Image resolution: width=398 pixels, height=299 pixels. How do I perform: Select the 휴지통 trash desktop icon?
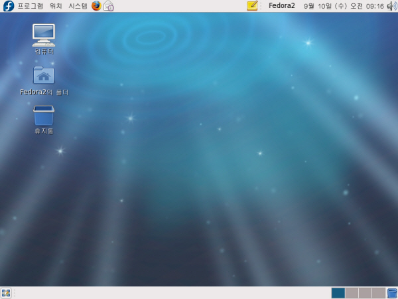[44, 120]
